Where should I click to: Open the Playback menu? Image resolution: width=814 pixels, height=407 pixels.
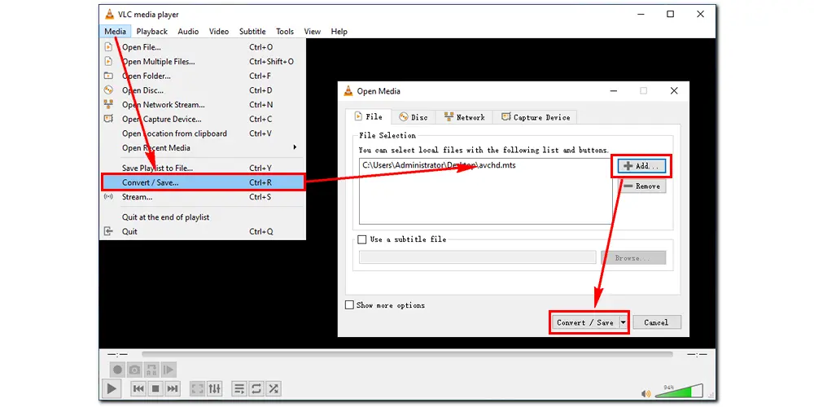tap(152, 31)
